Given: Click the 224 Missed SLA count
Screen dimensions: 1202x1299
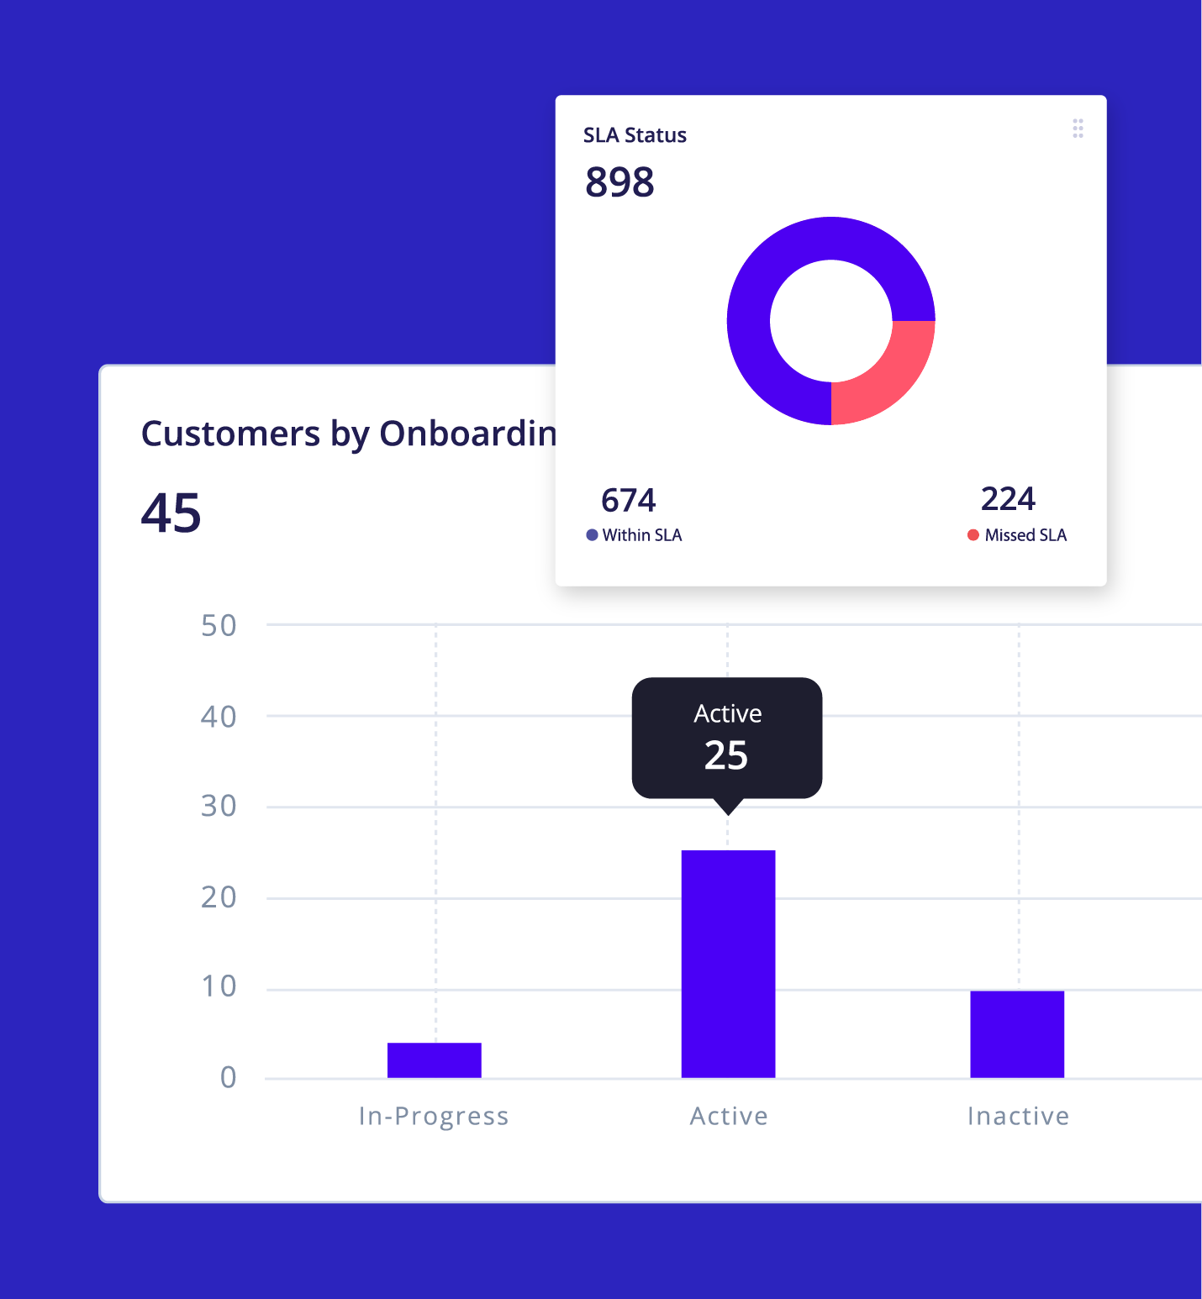Looking at the screenshot, I should 1008,499.
